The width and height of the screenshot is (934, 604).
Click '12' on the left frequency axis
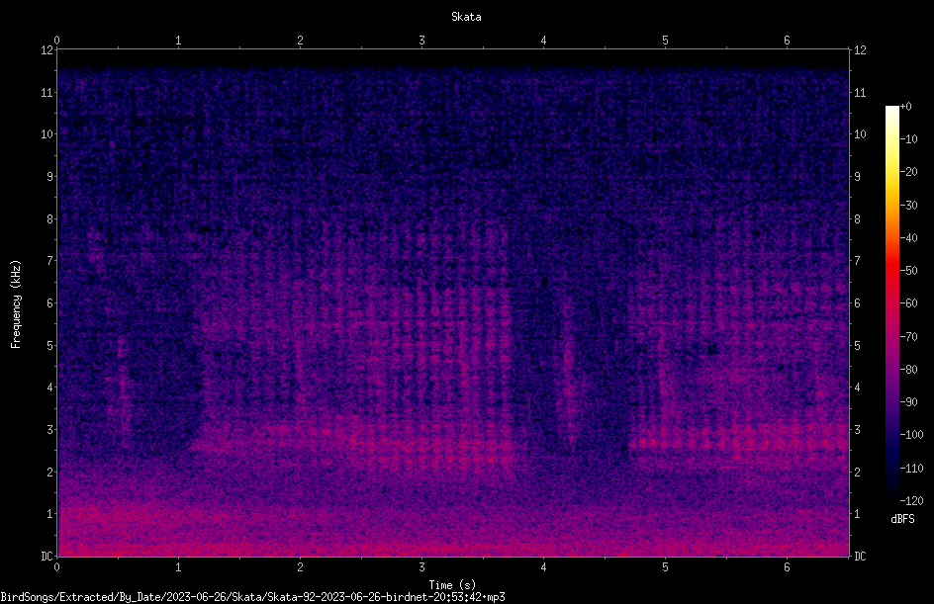(x=47, y=50)
